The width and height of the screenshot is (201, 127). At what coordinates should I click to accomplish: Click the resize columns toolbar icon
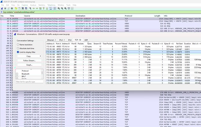(69, 8)
